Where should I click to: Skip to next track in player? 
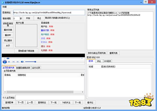pos(17,62)
